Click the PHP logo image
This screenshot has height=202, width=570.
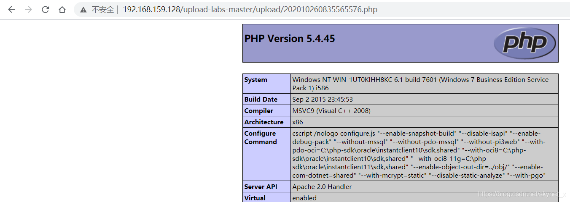pos(525,43)
